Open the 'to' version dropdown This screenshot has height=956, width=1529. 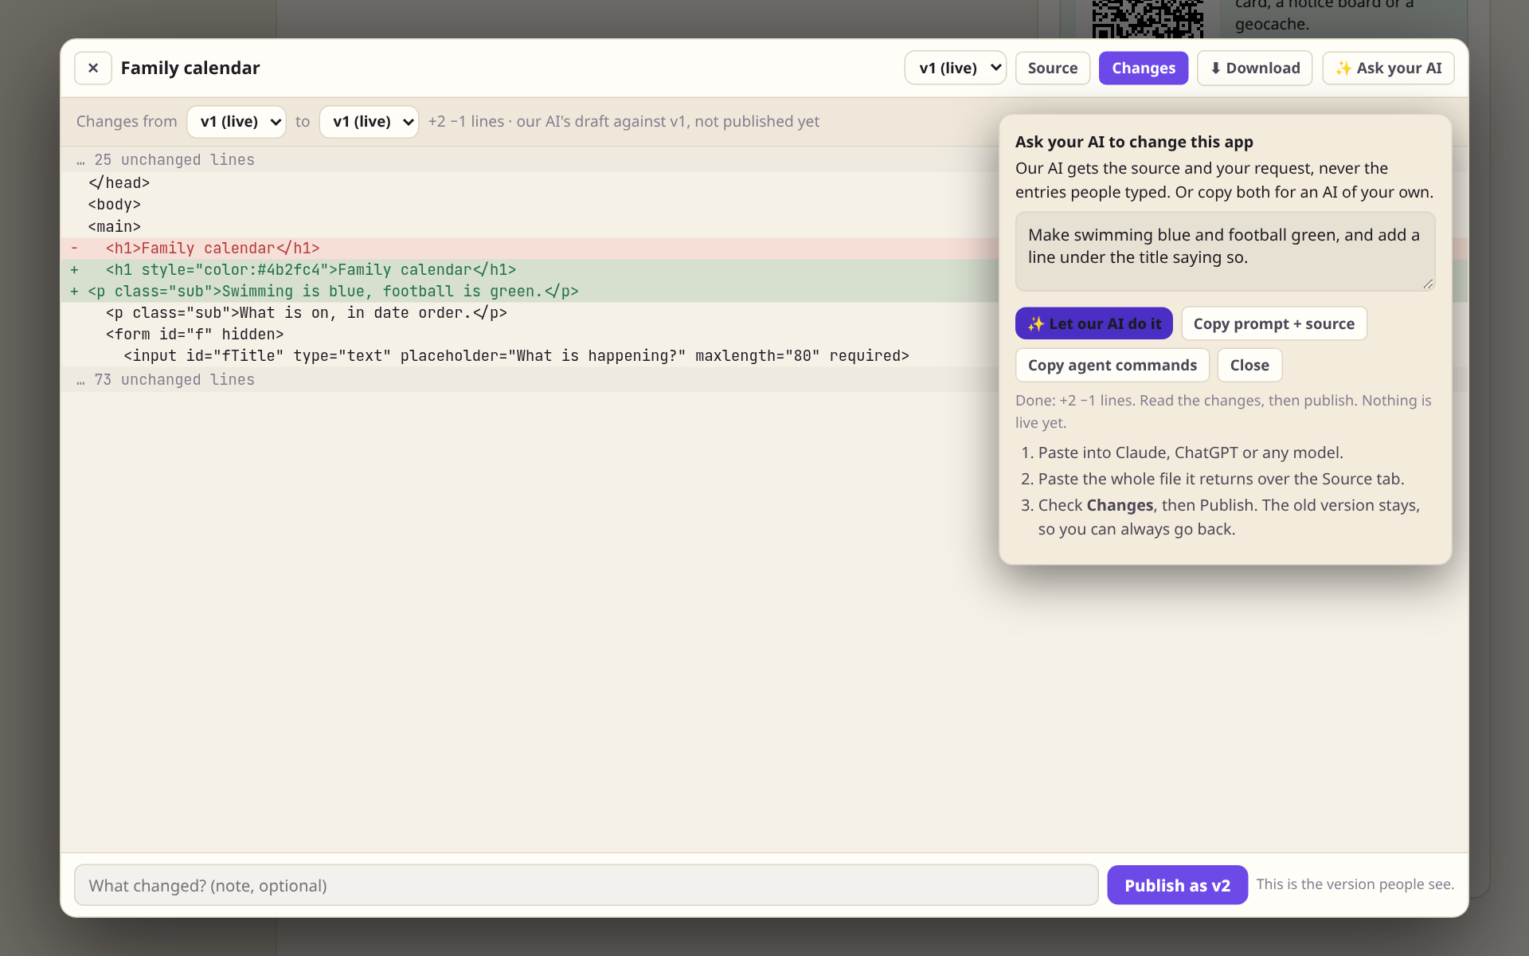click(369, 122)
